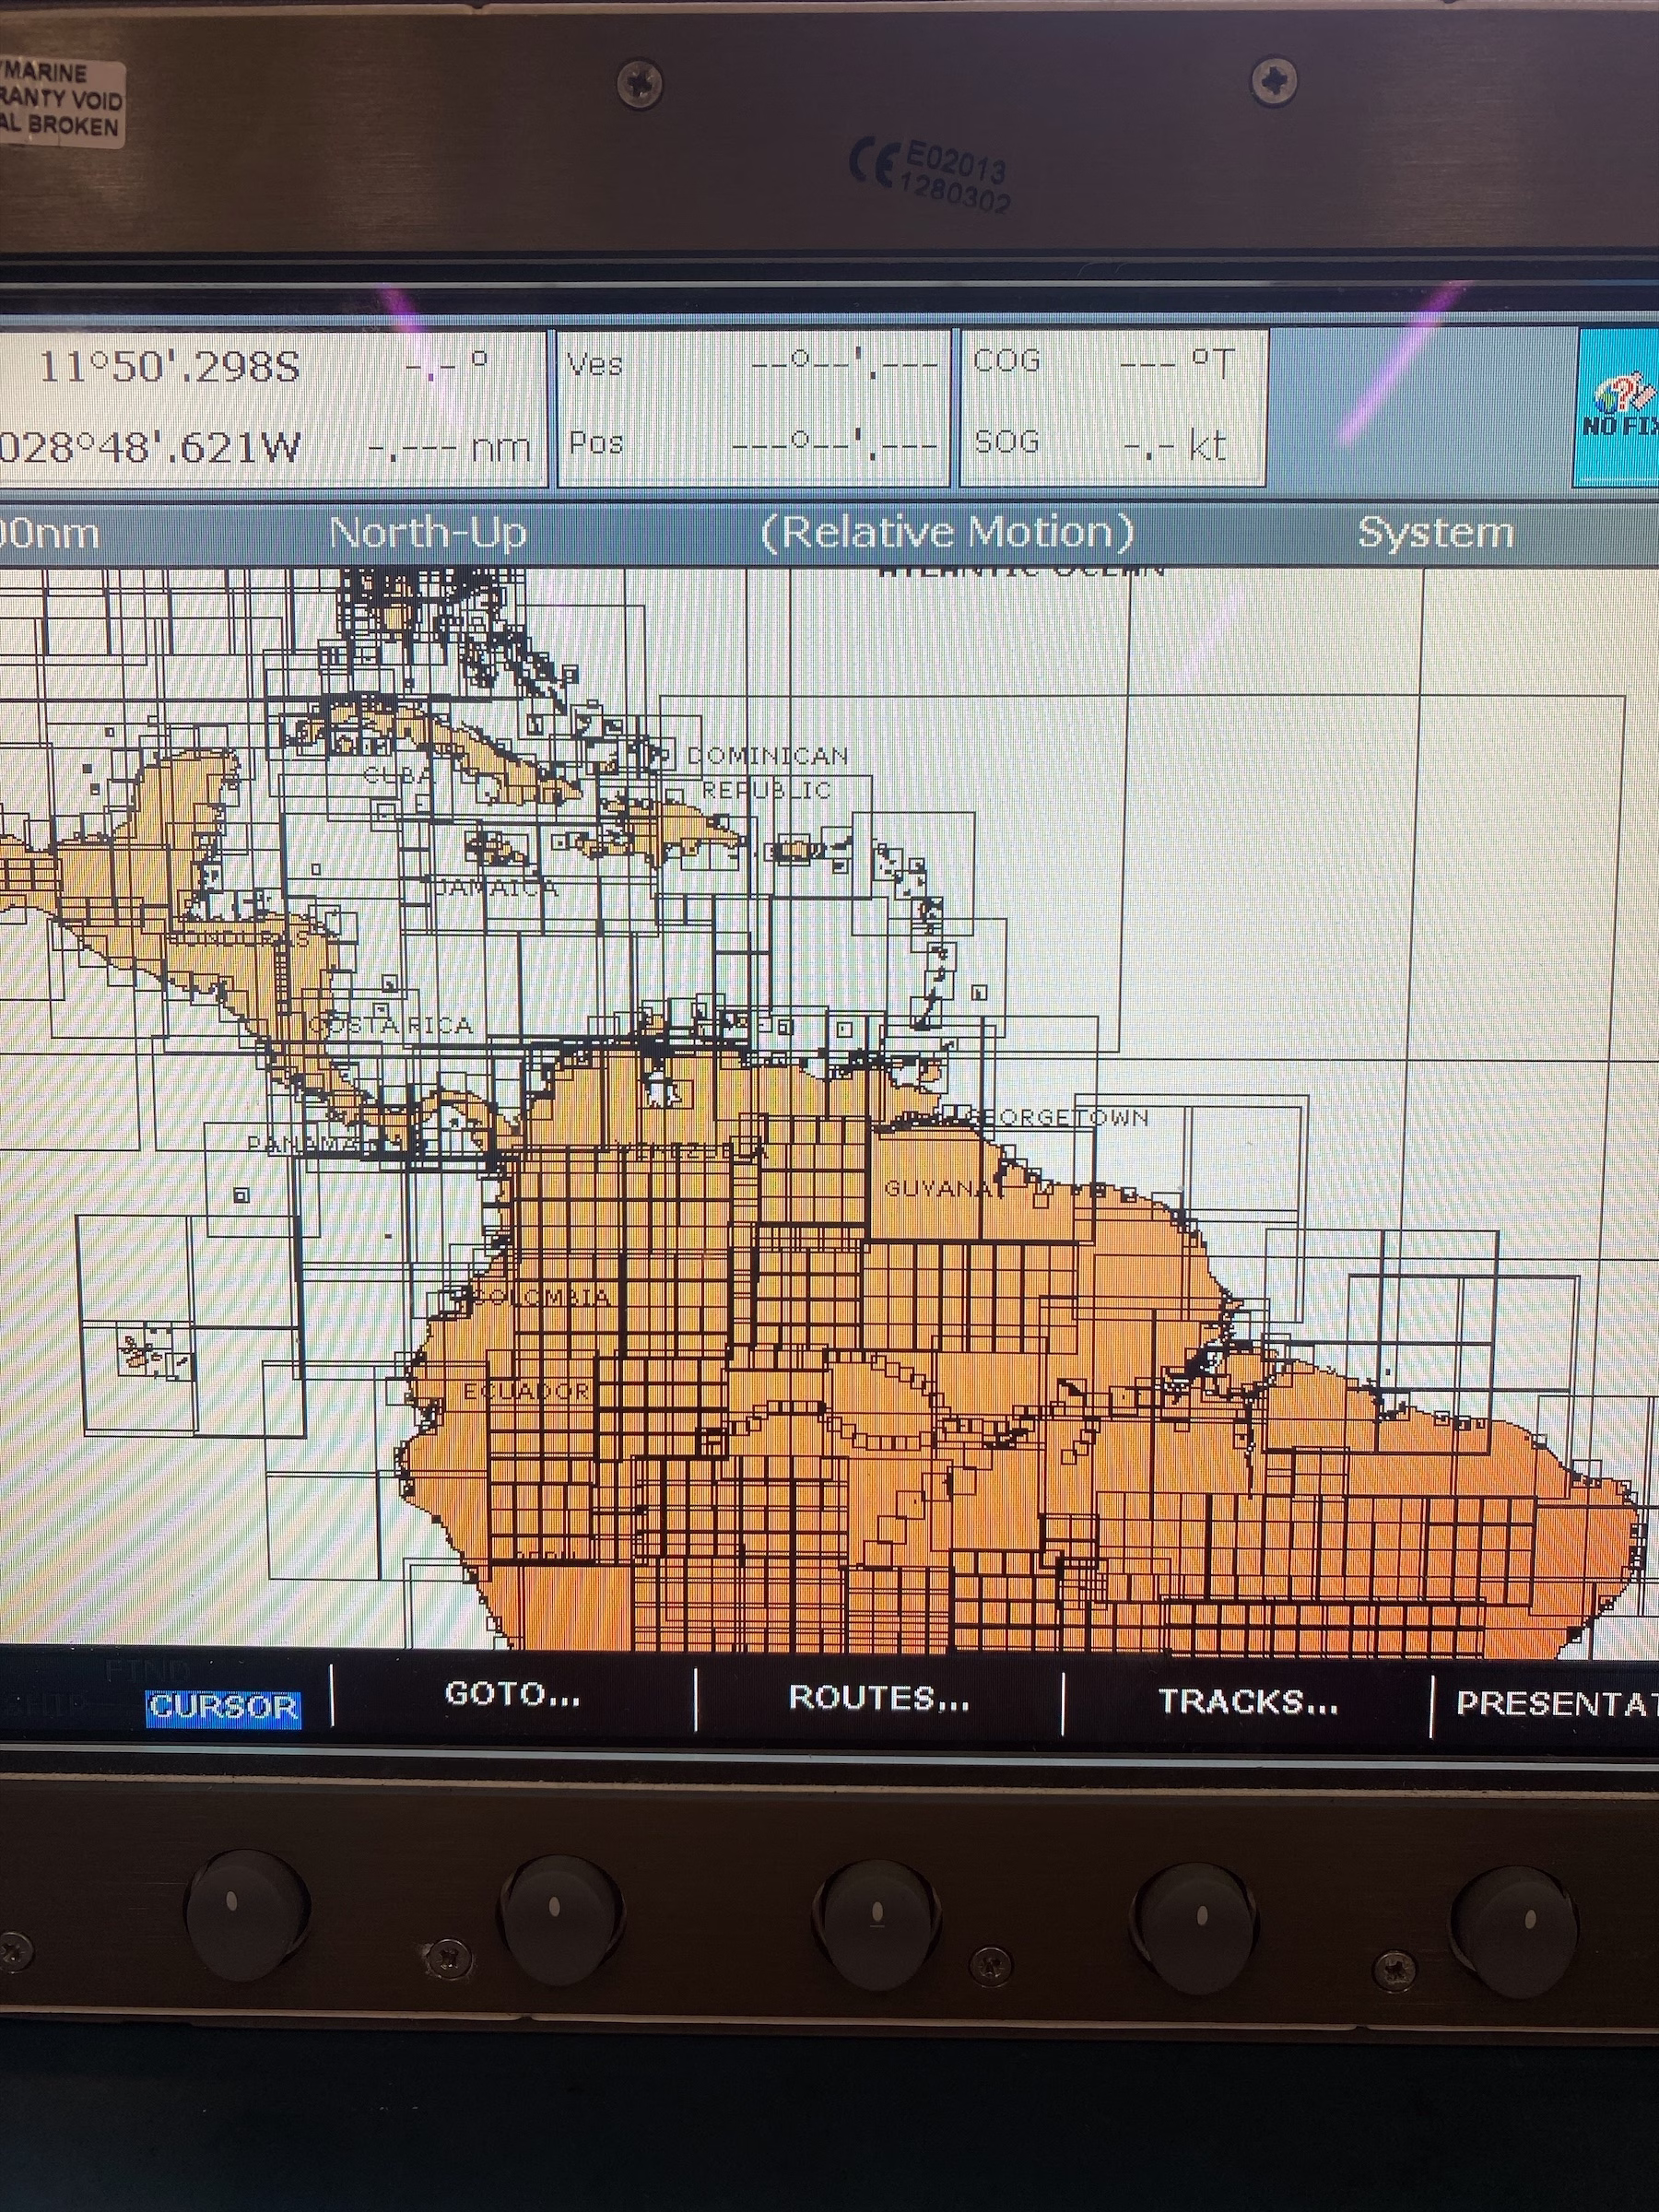Open the ROUTES... softkey menu

[878, 1698]
